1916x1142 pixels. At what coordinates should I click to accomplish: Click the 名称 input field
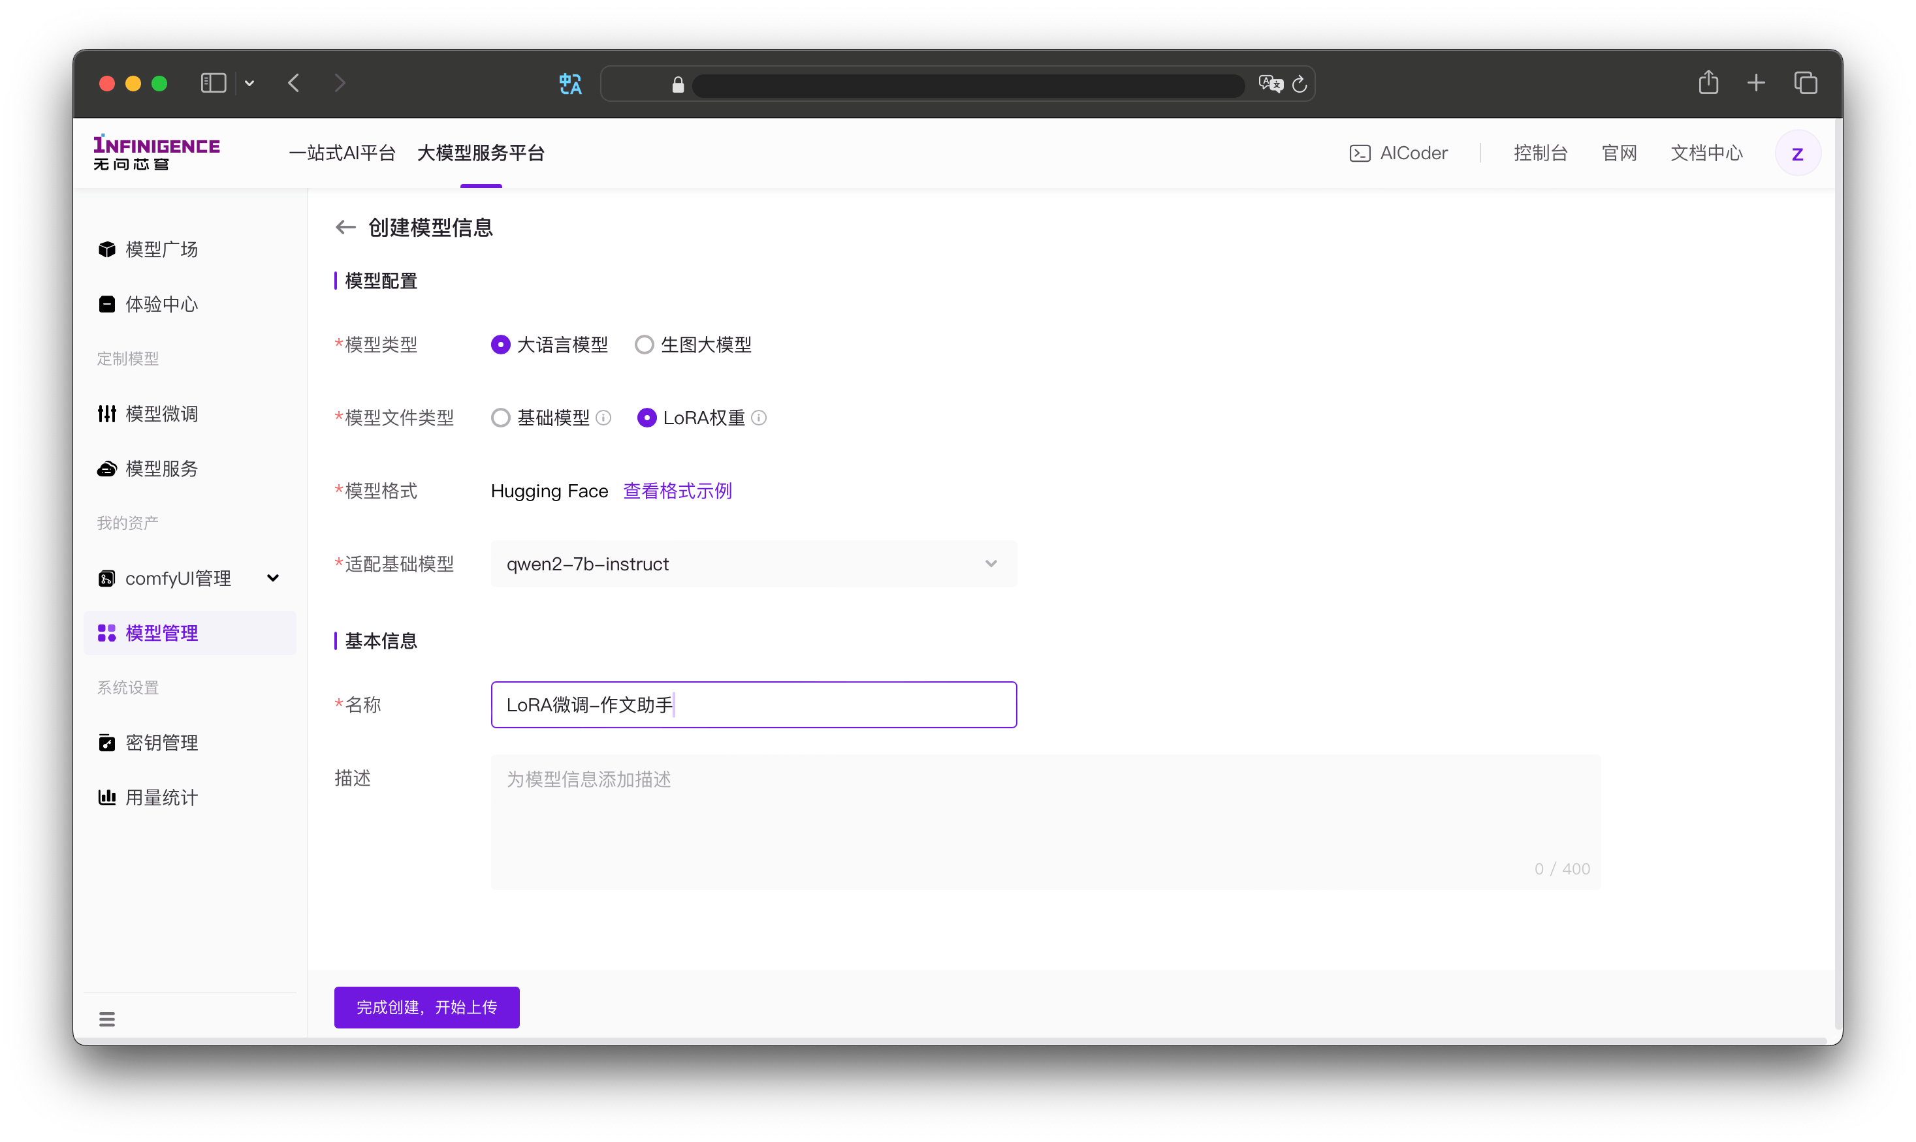tap(754, 705)
